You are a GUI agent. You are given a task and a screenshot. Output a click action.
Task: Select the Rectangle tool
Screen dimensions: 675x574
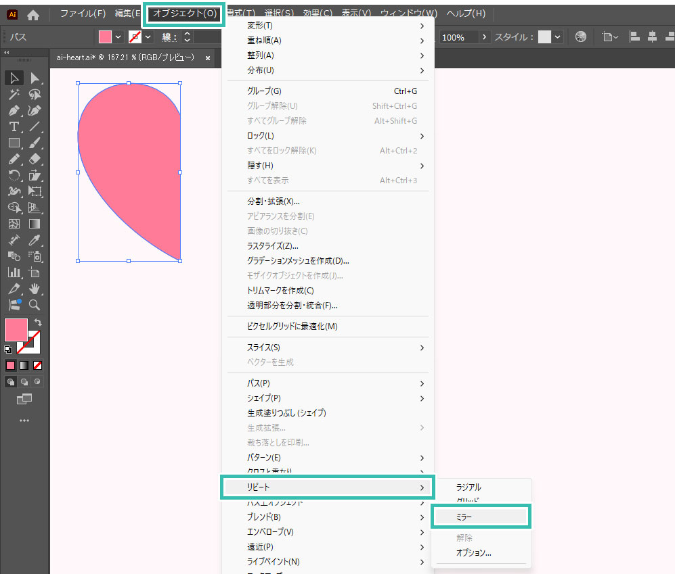tap(14, 143)
